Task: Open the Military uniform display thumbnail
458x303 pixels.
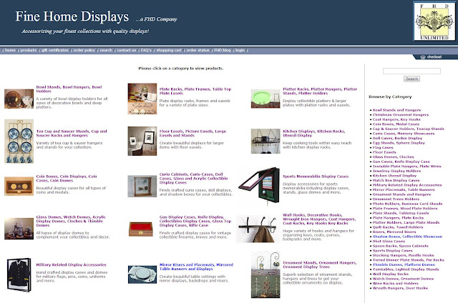Action: tap(19, 274)
